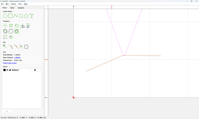Follow the Check Cutter Access link
This screenshot has width=199, height=119.
coord(10,63)
